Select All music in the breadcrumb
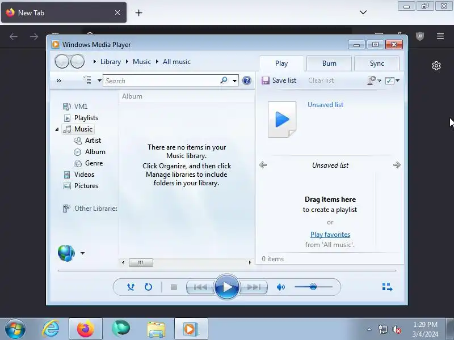Image resolution: width=454 pixels, height=340 pixels. [x=176, y=62]
